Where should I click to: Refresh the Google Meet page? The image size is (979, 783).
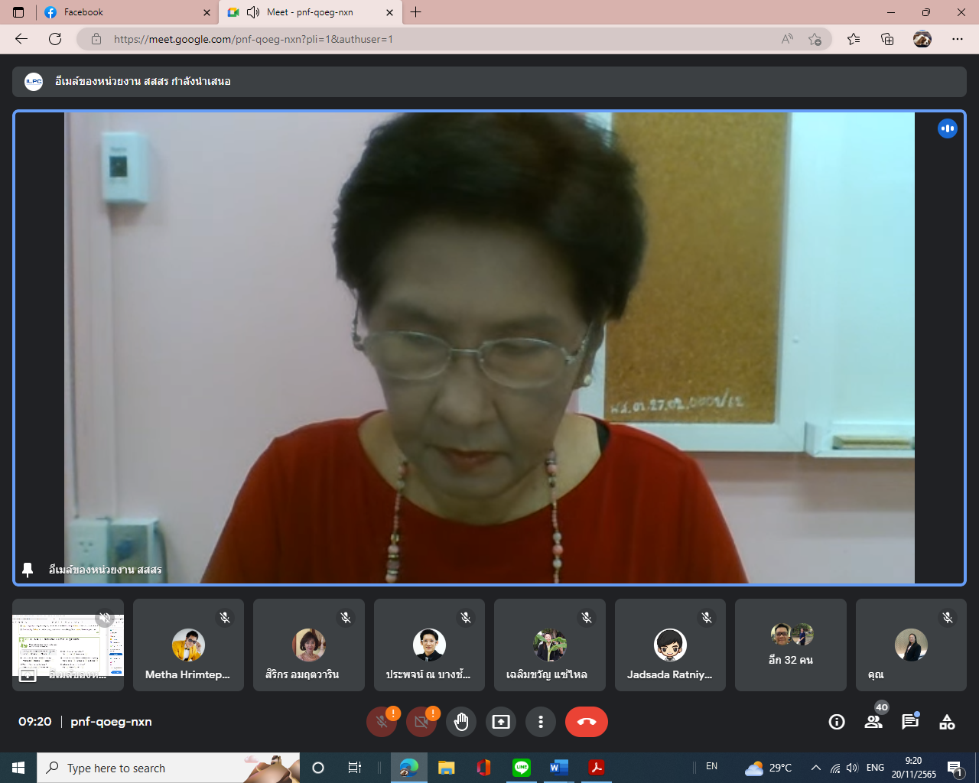point(55,39)
